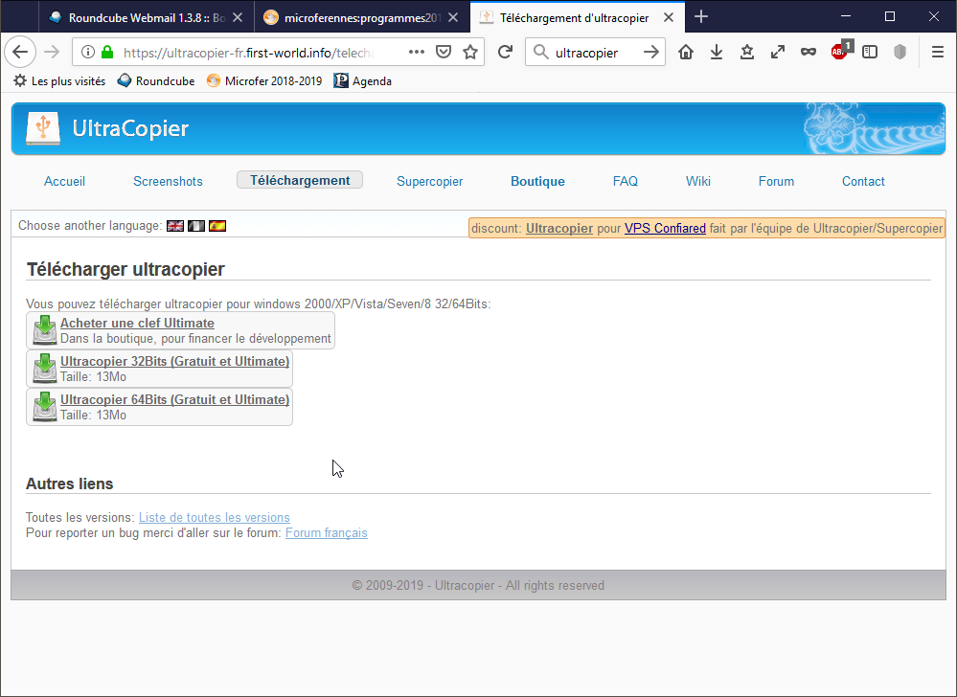This screenshot has width=957, height=697.
Task: Go to the Supercopier menu item
Action: point(429,181)
